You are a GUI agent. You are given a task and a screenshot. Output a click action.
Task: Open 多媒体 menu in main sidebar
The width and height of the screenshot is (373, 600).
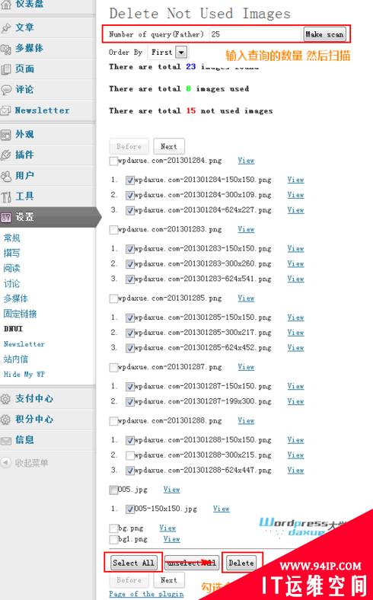click(x=29, y=48)
